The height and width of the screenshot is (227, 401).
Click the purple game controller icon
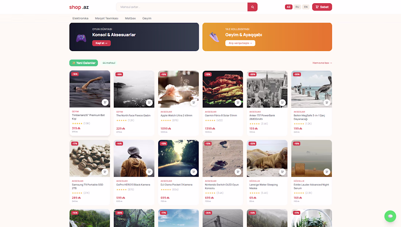click(x=81, y=38)
